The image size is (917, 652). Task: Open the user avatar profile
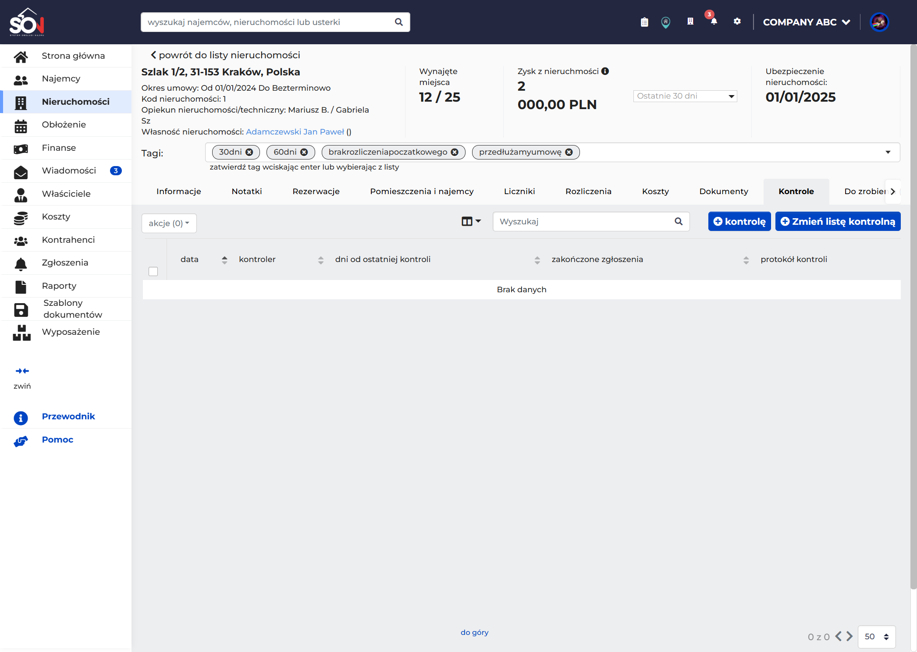click(x=879, y=22)
